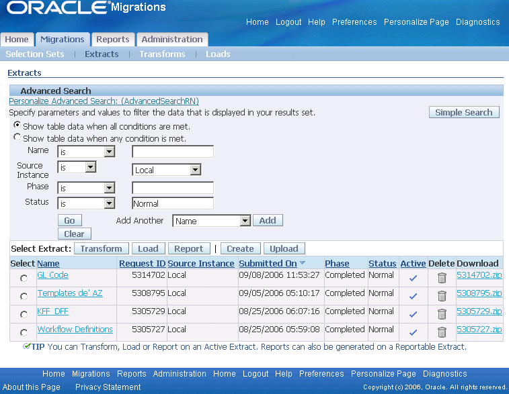Screen dimensions: 509x394
Task: Delete the Workflow Definitions extract via trash icon
Action: pos(442,332)
